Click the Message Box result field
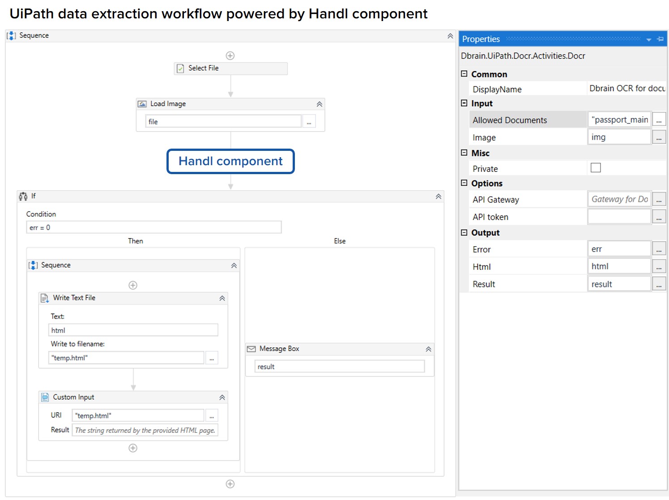Screen dimensions: 669x500 point(340,366)
